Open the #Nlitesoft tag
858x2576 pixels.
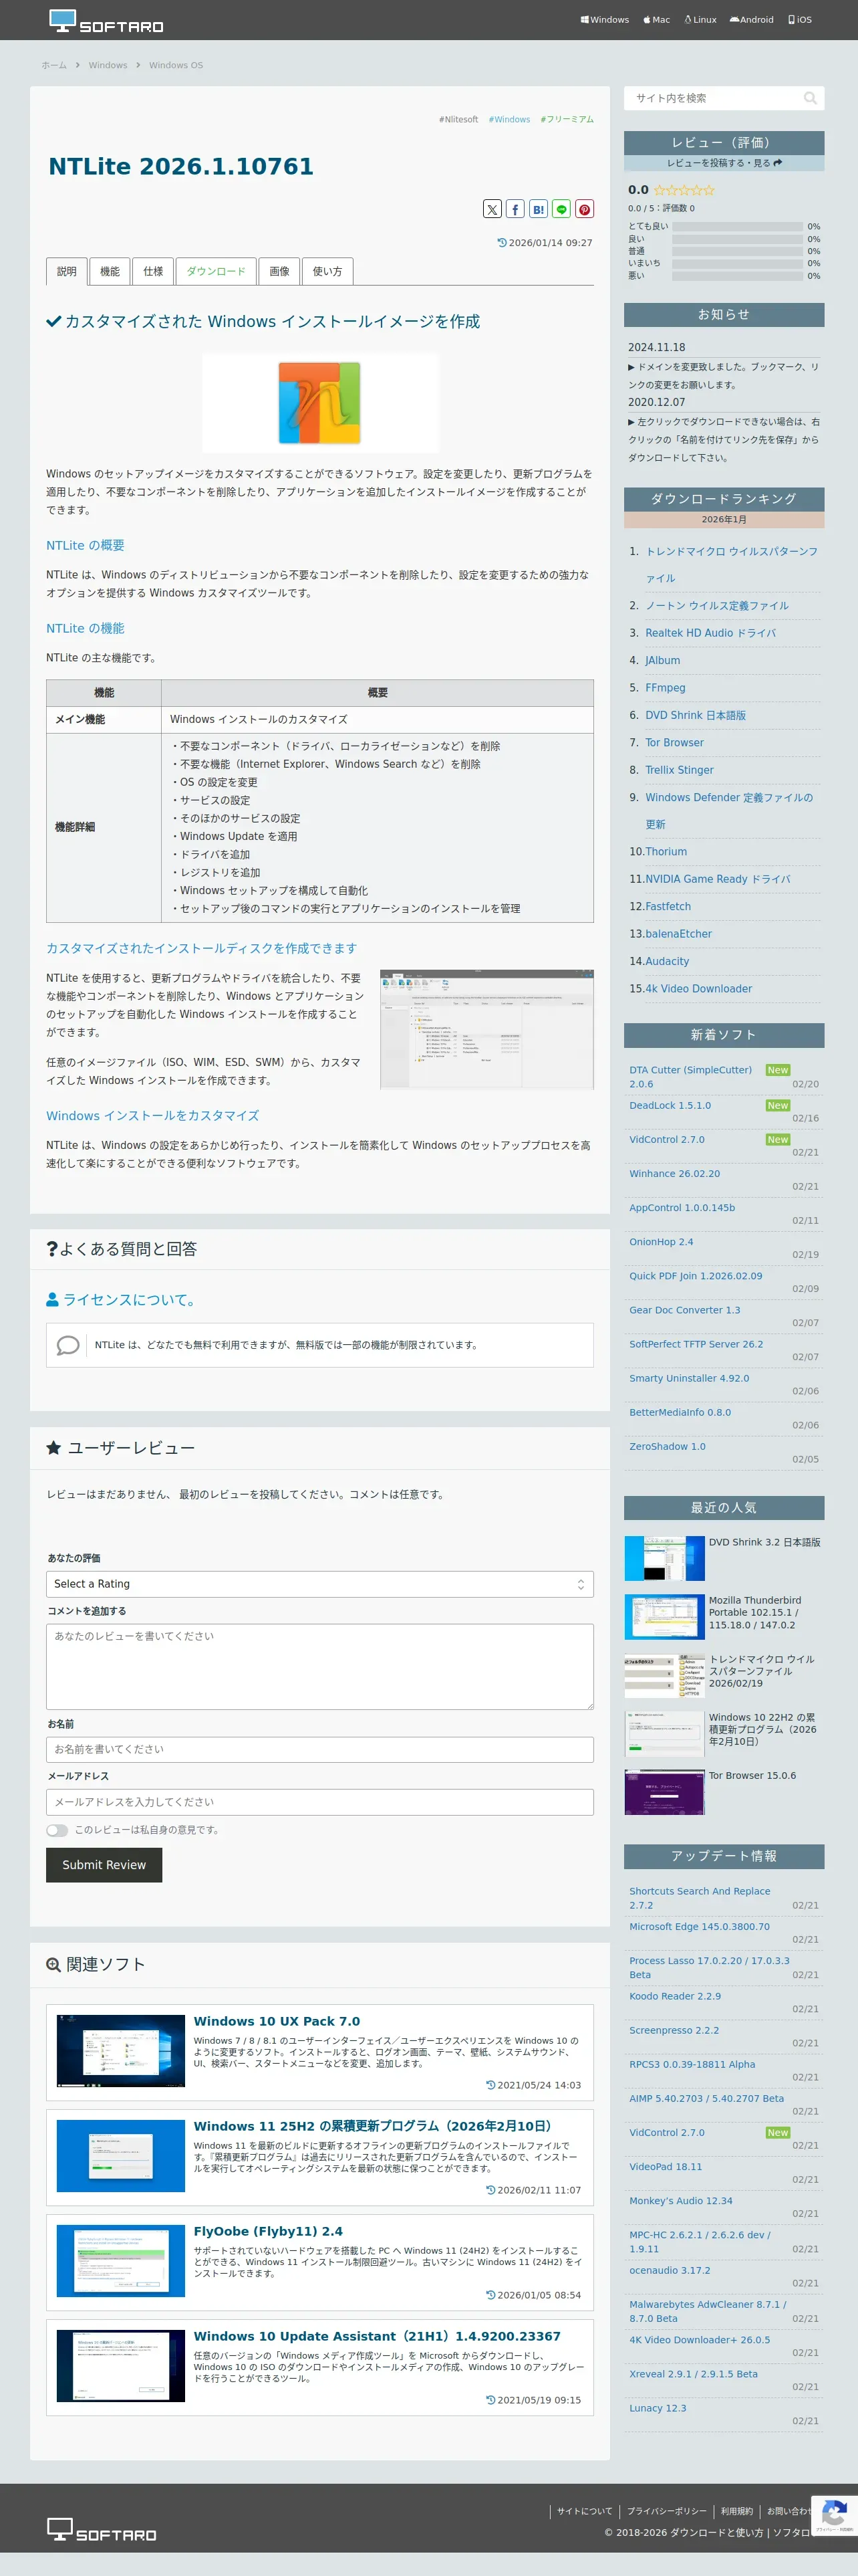click(x=458, y=119)
